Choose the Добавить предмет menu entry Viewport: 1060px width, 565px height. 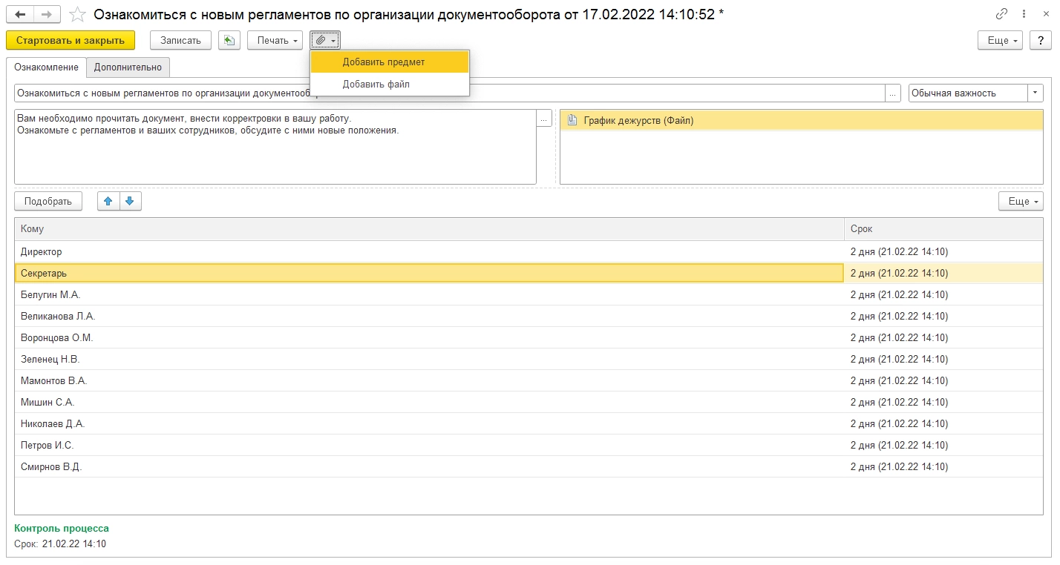pyautogui.click(x=390, y=62)
